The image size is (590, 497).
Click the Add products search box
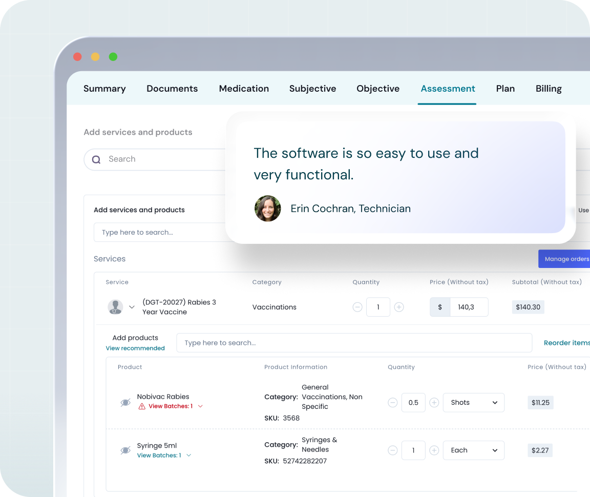[x=354, y=343]
